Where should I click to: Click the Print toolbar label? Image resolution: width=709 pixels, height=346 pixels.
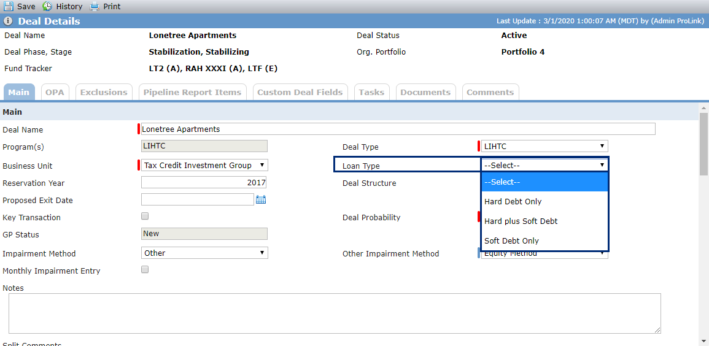[x=112, y=6]
